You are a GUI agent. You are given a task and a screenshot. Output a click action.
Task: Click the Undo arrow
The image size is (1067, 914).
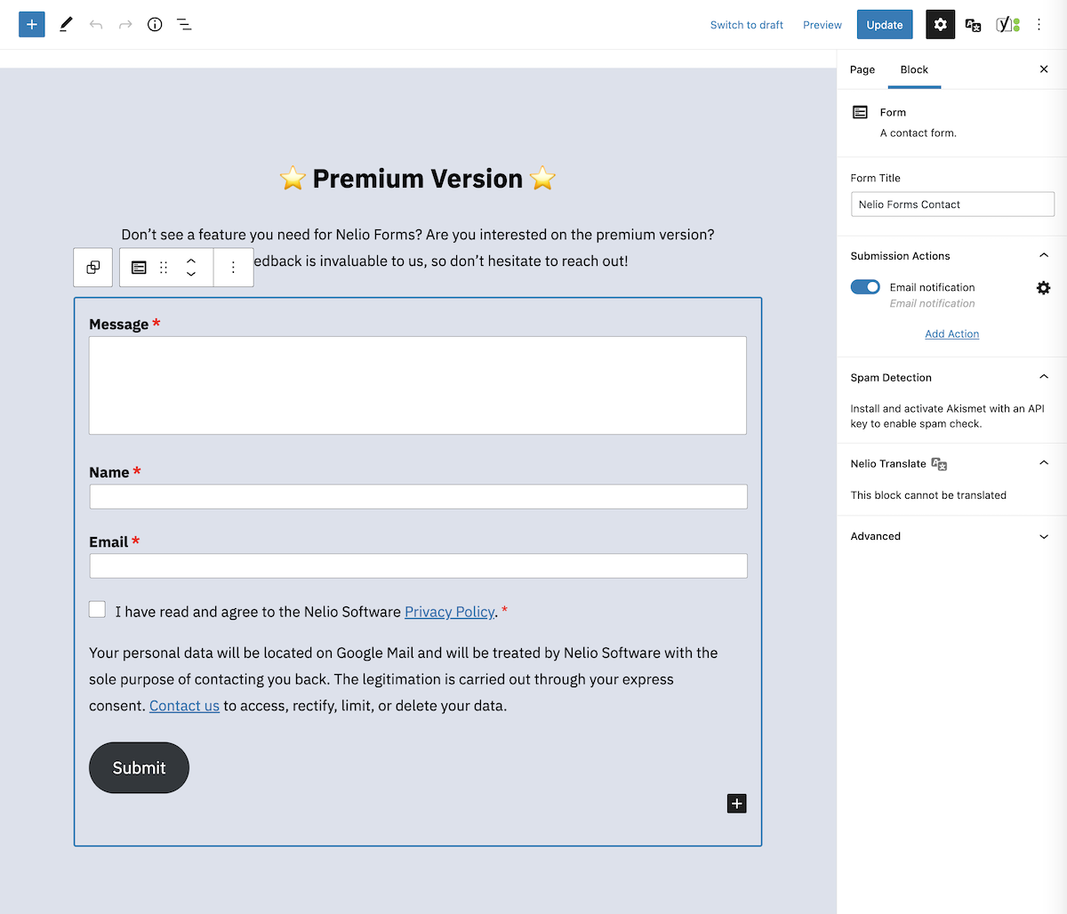96,24
